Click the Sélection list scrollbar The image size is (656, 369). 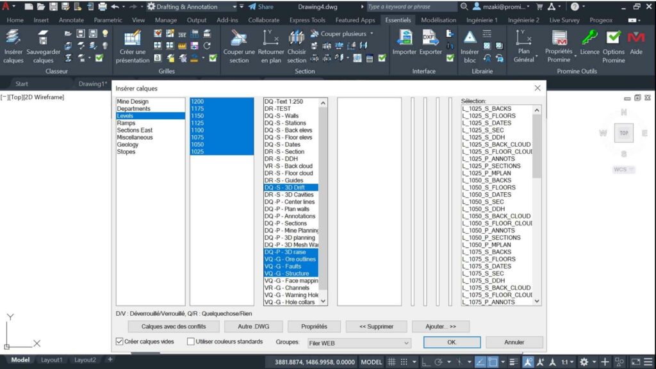537,205
